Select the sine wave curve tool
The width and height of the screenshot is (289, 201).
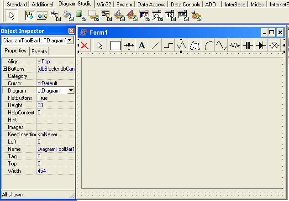pos(221,46)
